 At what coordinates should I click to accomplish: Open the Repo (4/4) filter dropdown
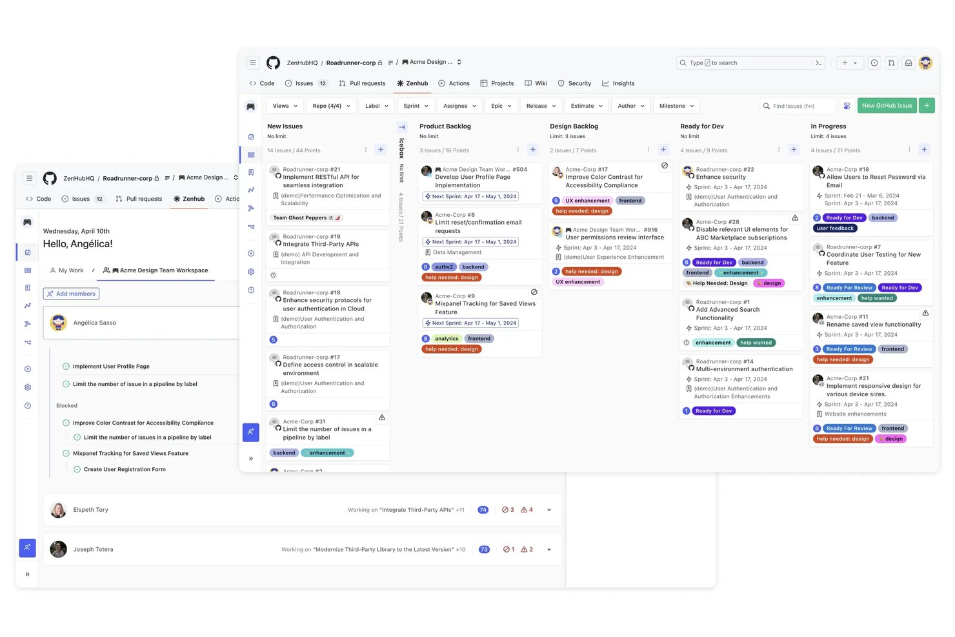coord(331,106)
